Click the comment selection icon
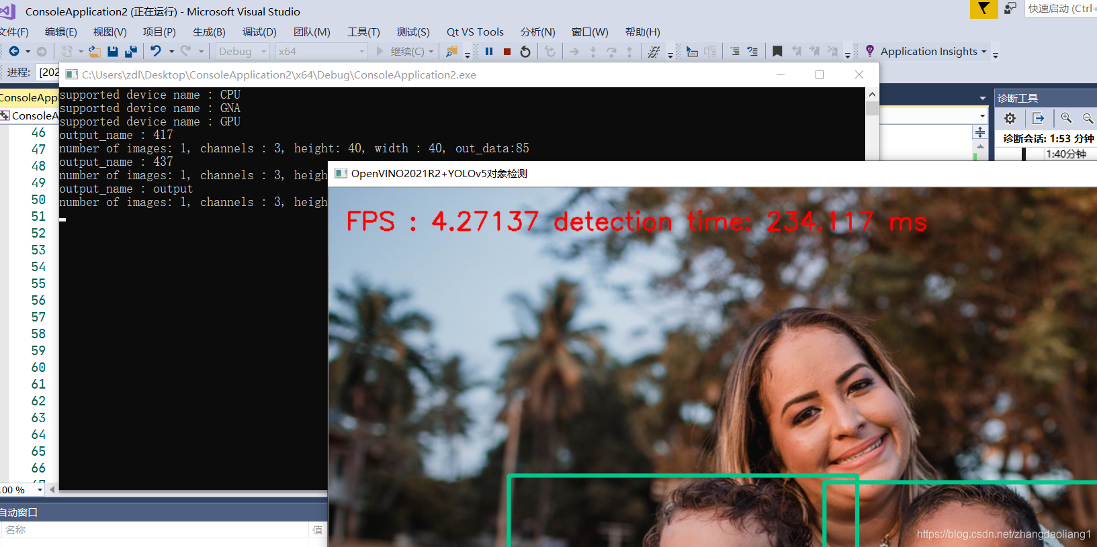1097x547 pixels. click(735, 51)
